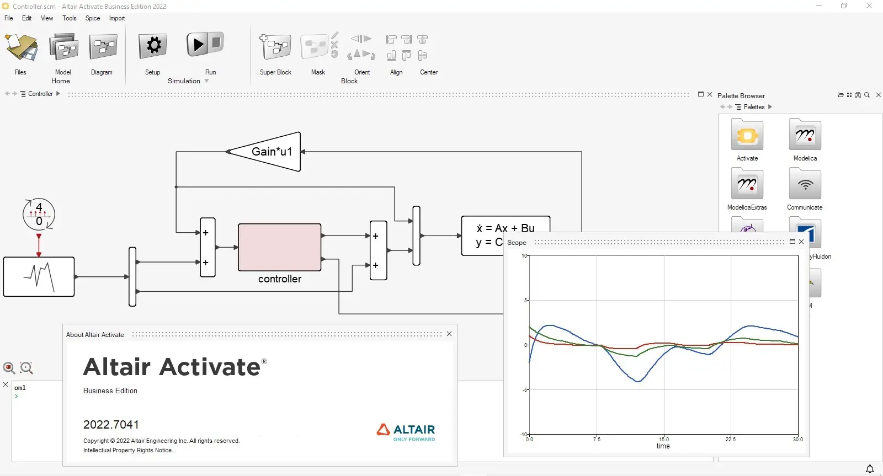Close the oml console panel
Viewport: 883px width, 476px height.
tap(6, 384)
